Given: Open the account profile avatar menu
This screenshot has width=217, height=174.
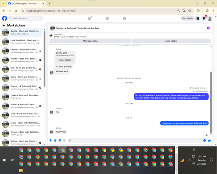Looking at the screenshot, I should 210,18.
